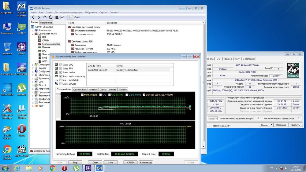Uncheck the Stress FPU checkbox
306x172 pixels.
click(x=61, y=68)
